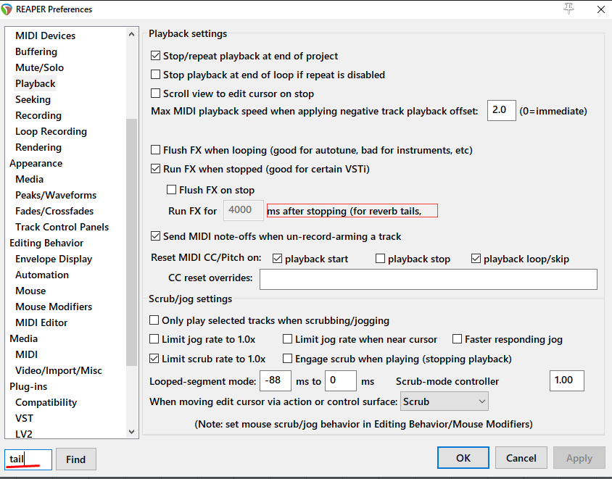Click Looped-segment mode start ms field
The width and height of the screenshot is (612, 479).
click(276, 380)
